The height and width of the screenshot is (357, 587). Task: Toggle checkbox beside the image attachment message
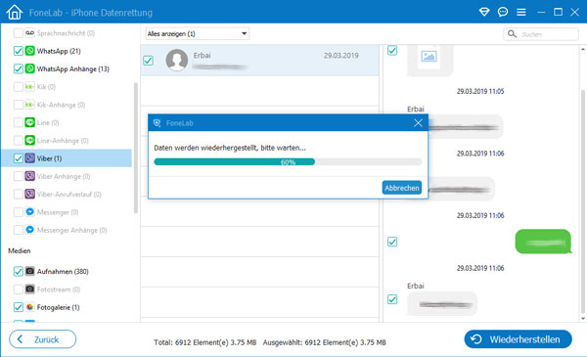tap(392, 50)
